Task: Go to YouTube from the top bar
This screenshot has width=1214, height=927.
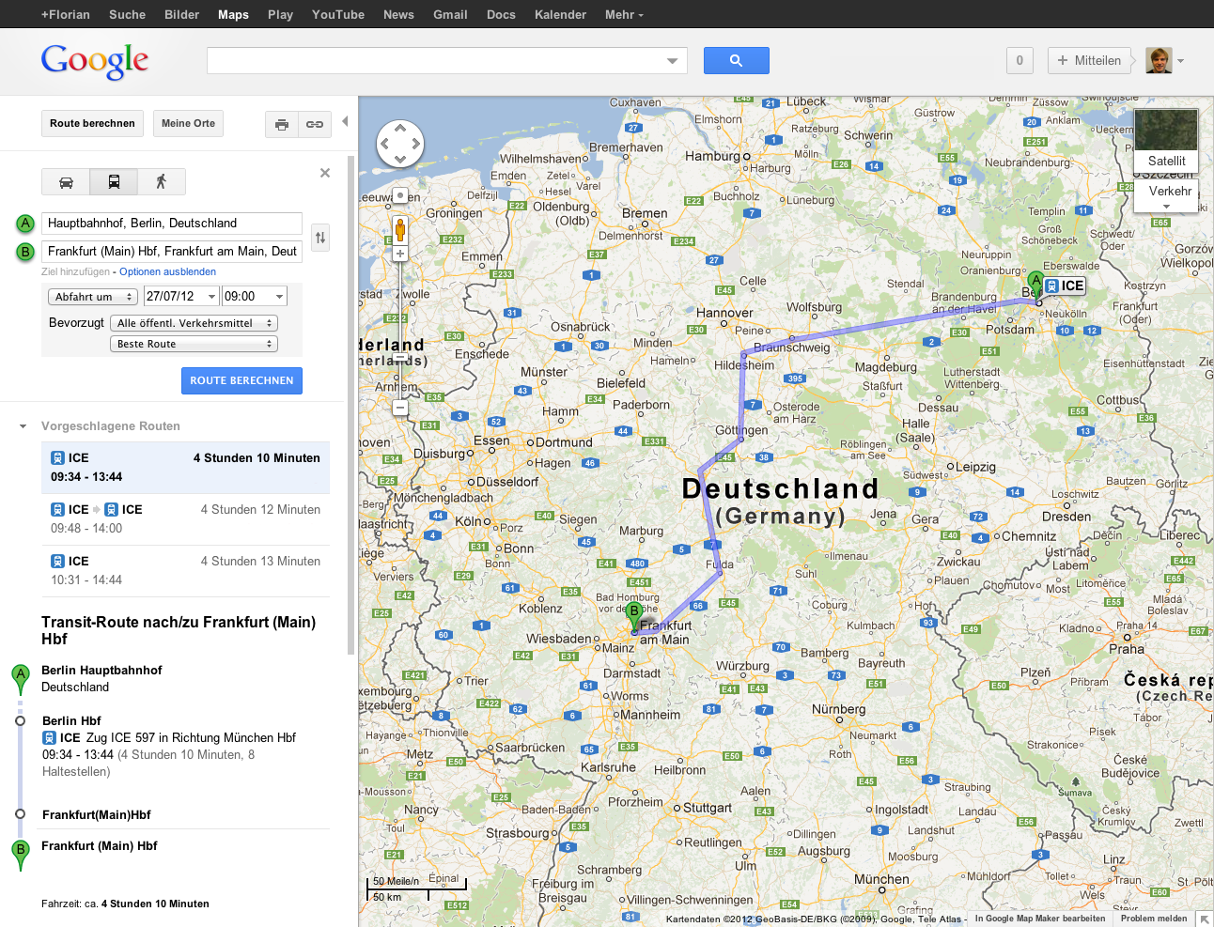Action: [x=337, y=14]
